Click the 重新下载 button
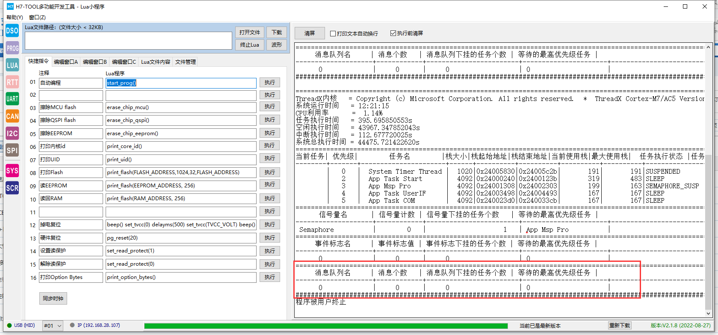 click(620, 326)
